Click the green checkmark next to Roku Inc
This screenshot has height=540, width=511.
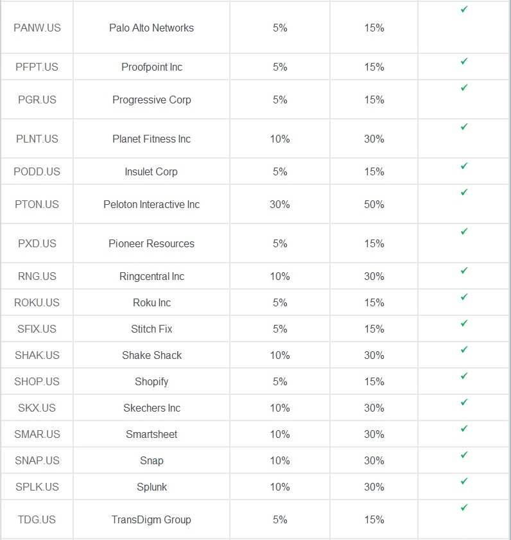[x=464, y=297]
